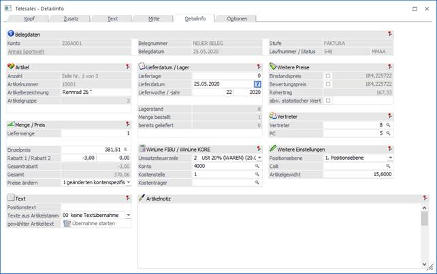This screenshot has width=437, height=274.
Task: Toggle the Bewertungspreis checkbox
Action: coord(328,84)
